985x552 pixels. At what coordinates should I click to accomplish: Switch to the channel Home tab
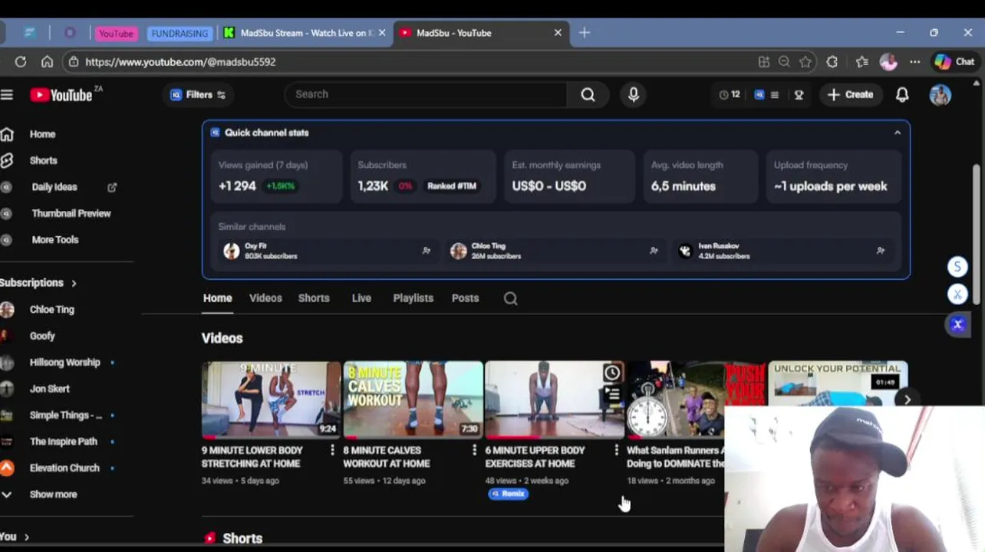click(x=217, y=298)
